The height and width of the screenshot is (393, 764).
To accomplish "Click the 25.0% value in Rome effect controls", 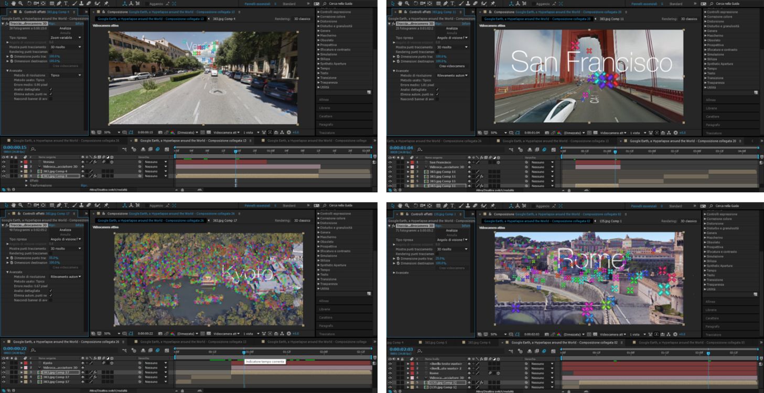I will point(440,258).
